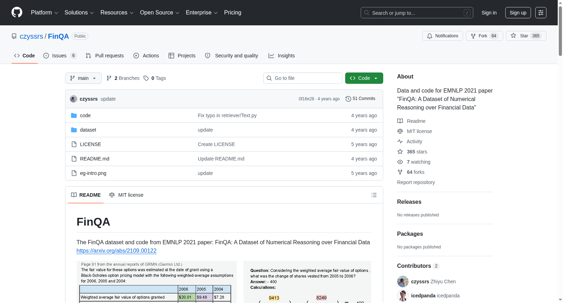The height and width of the screenshot is (303, 563).
Task: Fork the repository with Fork button
Action: [484, 36]
